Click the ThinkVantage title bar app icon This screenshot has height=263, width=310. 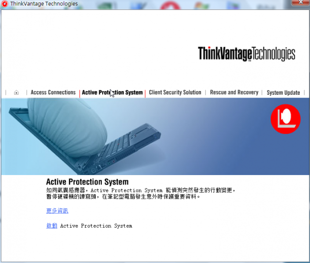(x=4, y=4)
